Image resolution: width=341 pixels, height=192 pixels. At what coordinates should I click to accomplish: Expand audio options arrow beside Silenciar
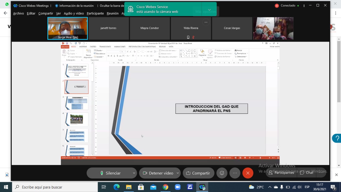[x=134, y=173]
